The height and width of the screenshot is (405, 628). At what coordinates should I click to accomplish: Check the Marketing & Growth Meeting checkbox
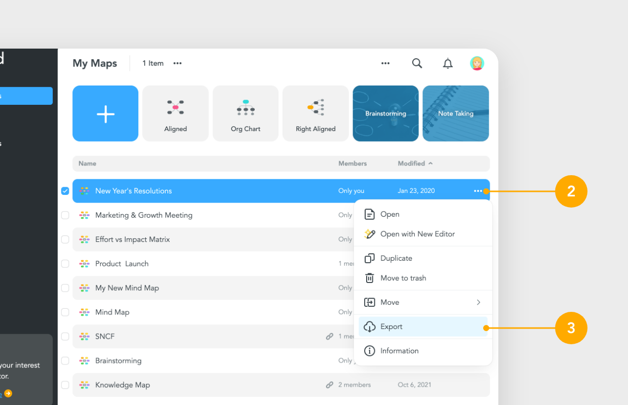pyautogui.click(x=65, y=215)
